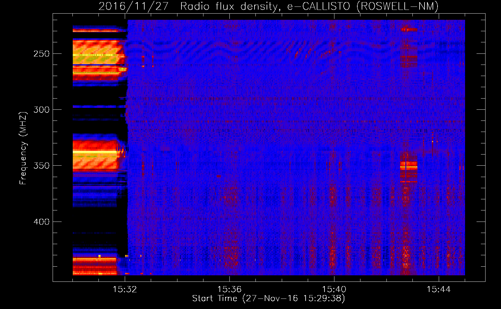The image size is (501, 309).
Task: Click the '400' frequency tick label
Action: (41, 222)
